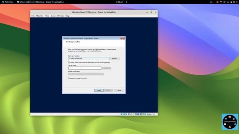
Task: Focus the Name and location field
Action: pos(89,58)
